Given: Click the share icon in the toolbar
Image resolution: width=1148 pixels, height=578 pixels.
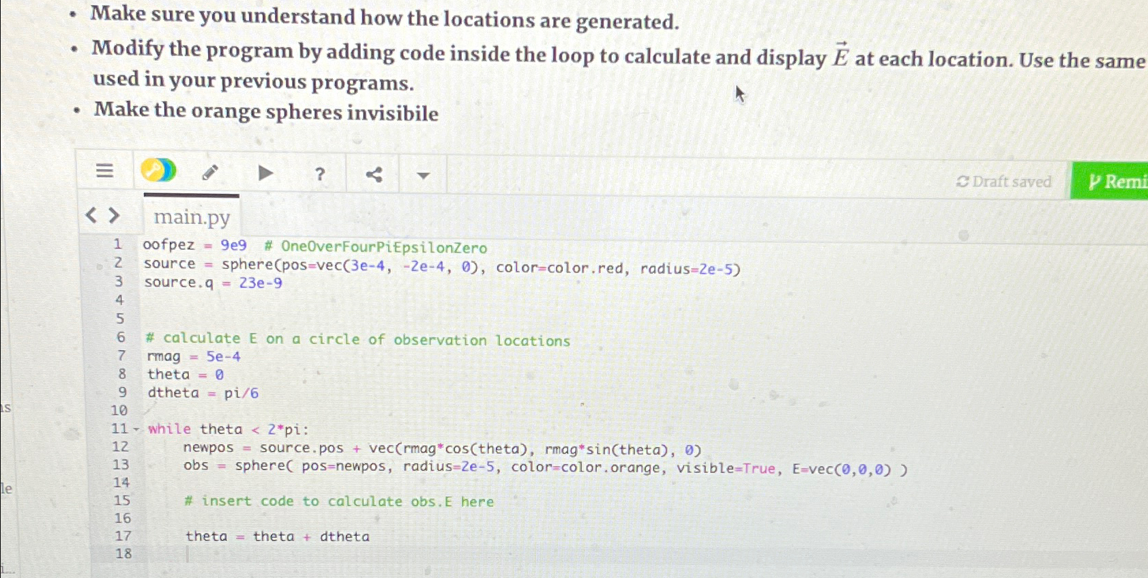Looking at the screenshot, I should click(373, 175).
